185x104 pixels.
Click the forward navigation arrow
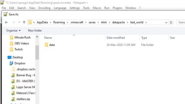14,22
